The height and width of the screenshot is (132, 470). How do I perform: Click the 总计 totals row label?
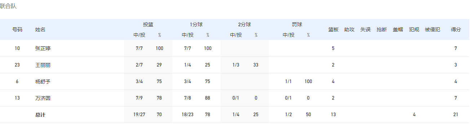point(40,115)
